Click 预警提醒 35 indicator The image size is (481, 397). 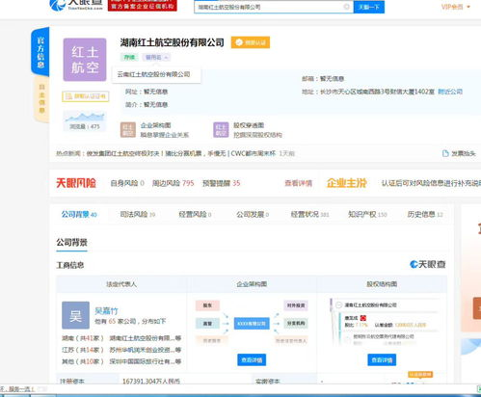click(222, 183)
